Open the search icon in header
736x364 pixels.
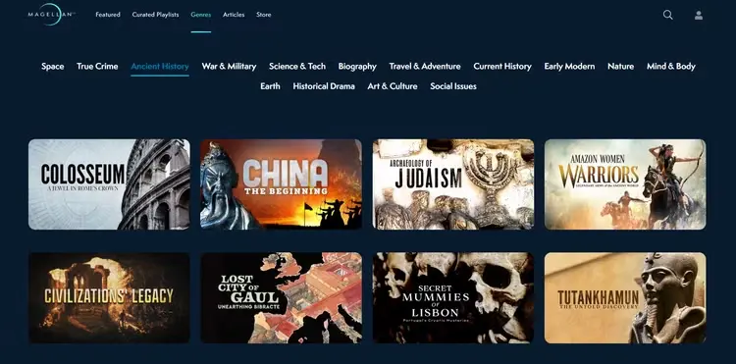[x=667, y=15]
